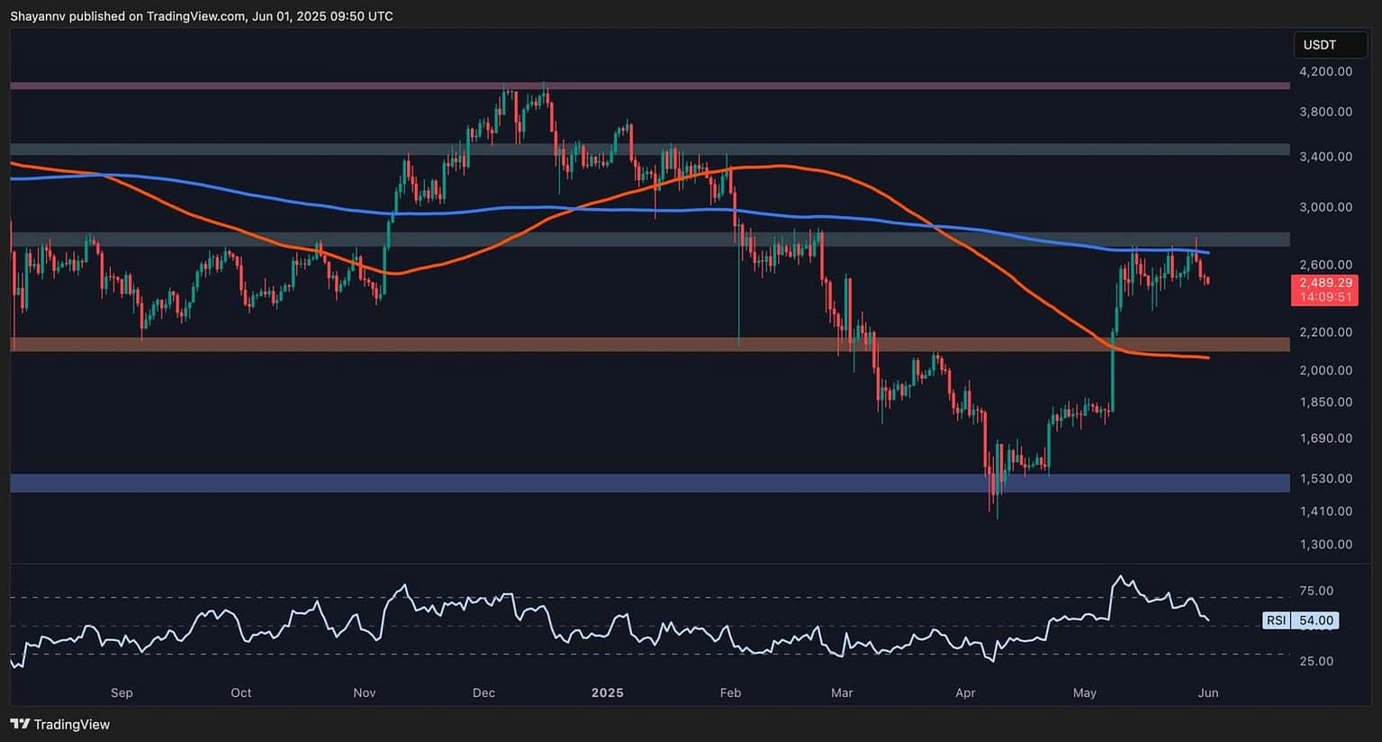Click the 25.00 RSI scale level
The width and height of the screenshot is (1382, 742).
point(1316,661)
